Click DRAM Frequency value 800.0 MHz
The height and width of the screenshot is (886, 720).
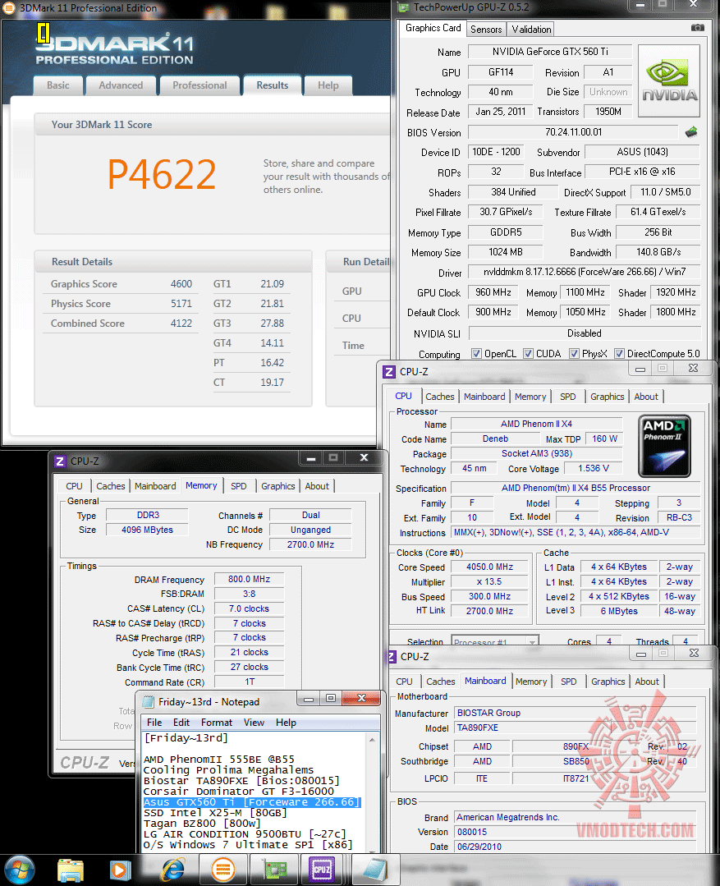250,579
